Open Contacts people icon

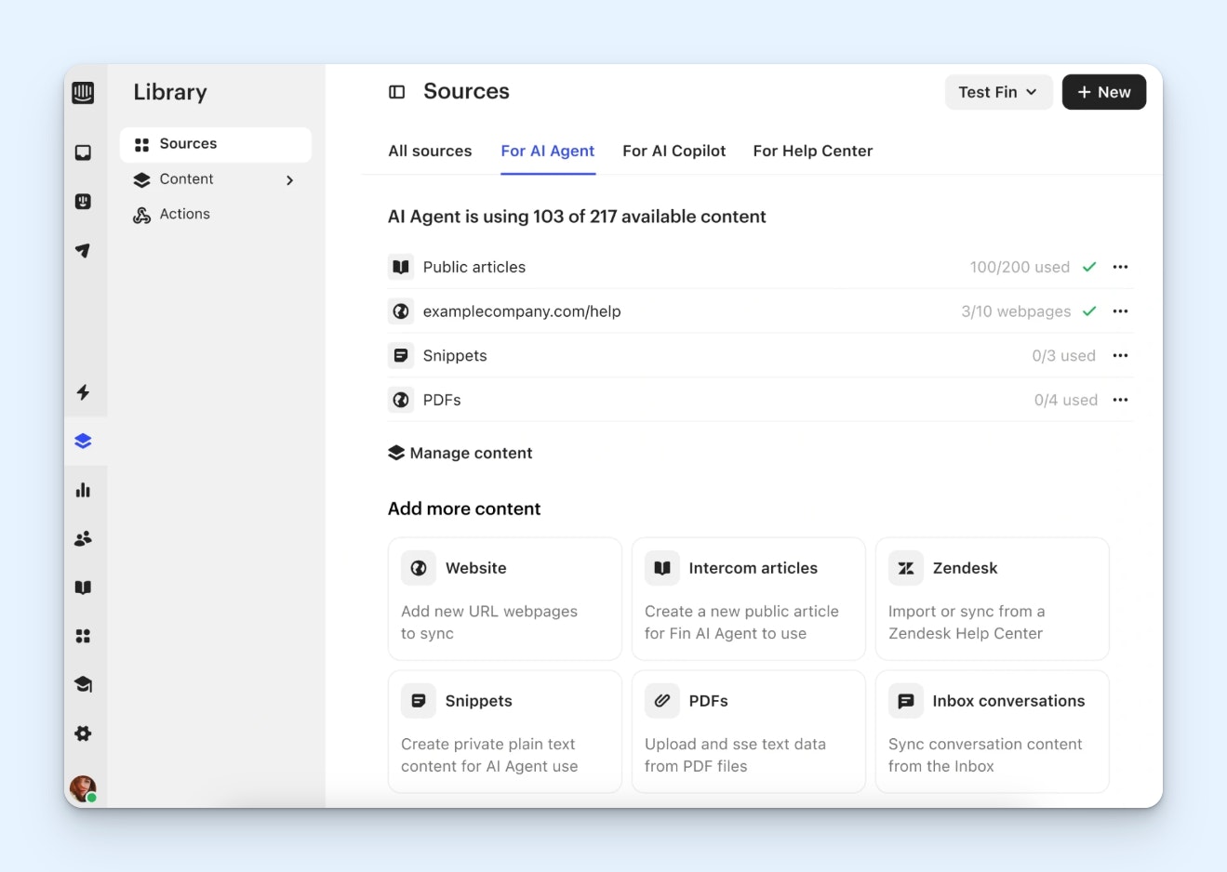(x=83, y=538)
